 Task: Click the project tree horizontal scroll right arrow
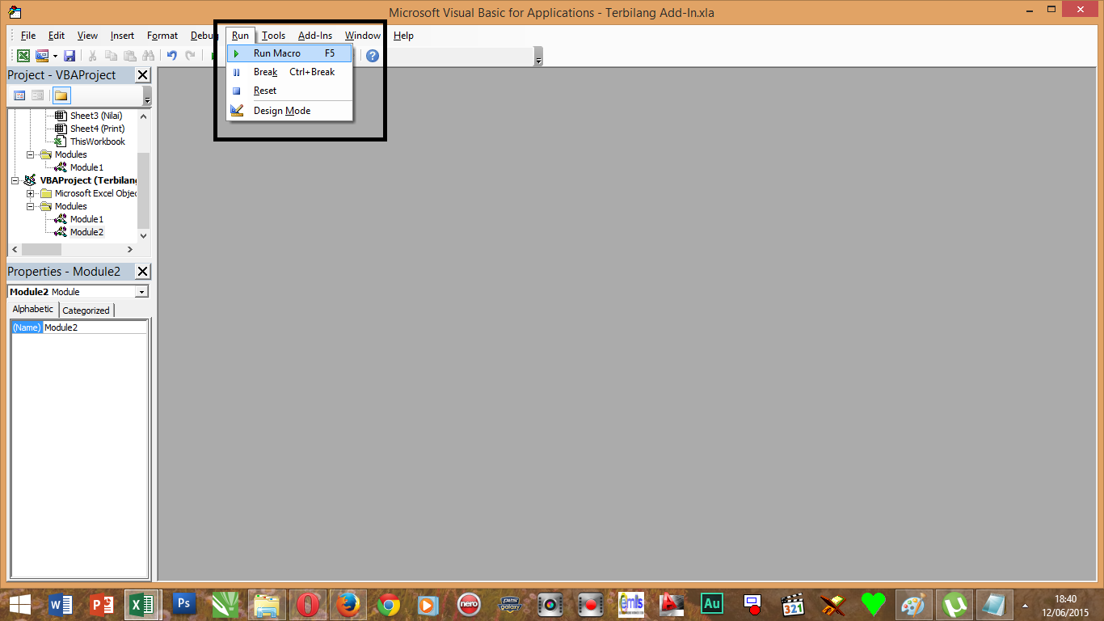pos(132,250)
